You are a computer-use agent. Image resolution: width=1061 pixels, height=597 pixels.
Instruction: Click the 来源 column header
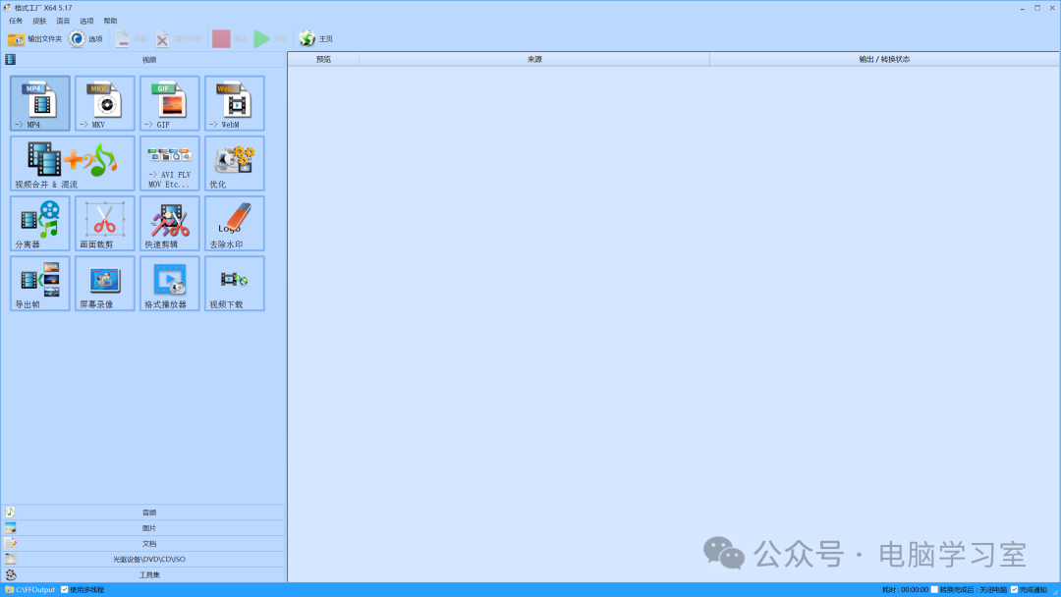coord(533,60)
